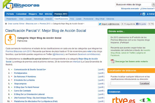This screenshot has width=155, height=103.
Task: Open Búsqueda avanzada link
Action: (130, 8)
